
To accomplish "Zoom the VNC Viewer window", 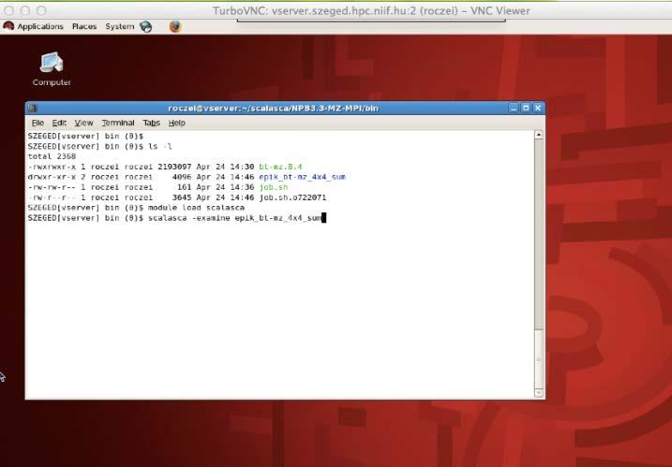I will coord(41,10).
